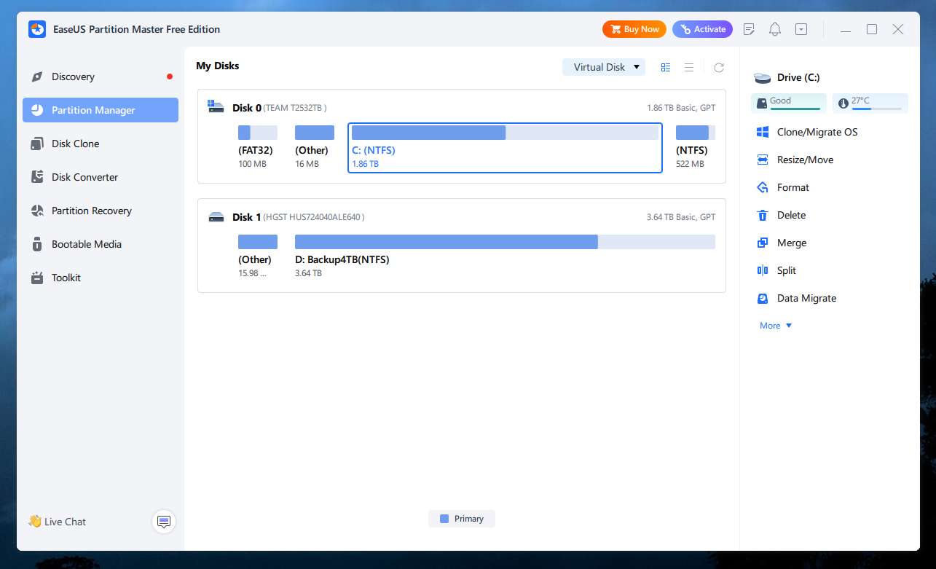The width and height of the screenshot is (936, 569).
Task: Expand the More operations list
Action: tap(776, 326)
